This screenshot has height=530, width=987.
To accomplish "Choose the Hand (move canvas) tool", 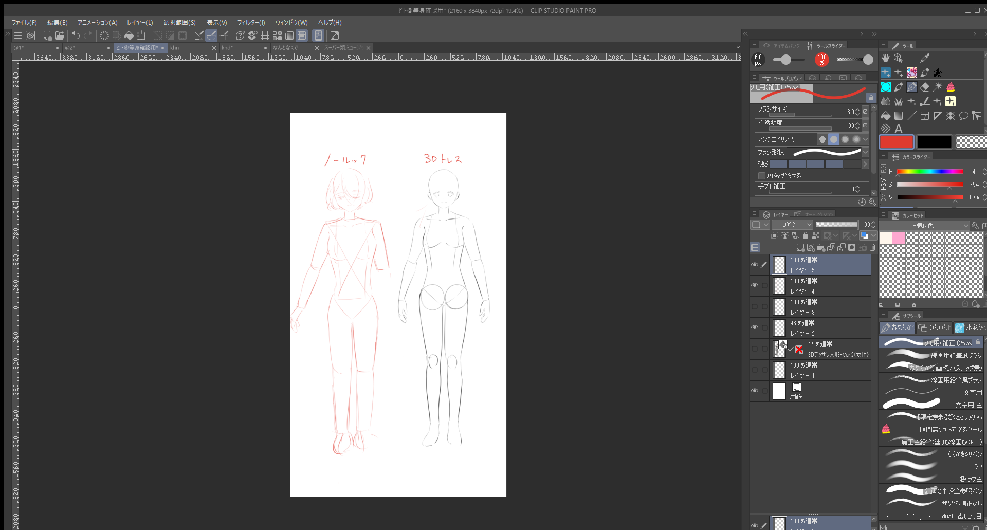I will 885,58.
